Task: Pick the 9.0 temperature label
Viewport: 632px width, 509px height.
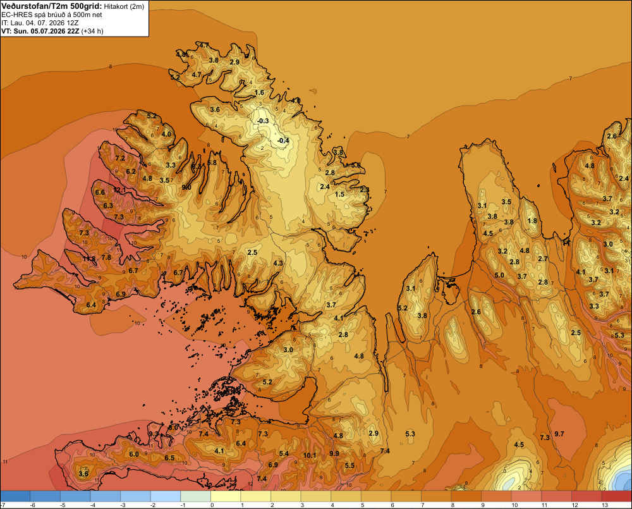Action: pos(186,187)
